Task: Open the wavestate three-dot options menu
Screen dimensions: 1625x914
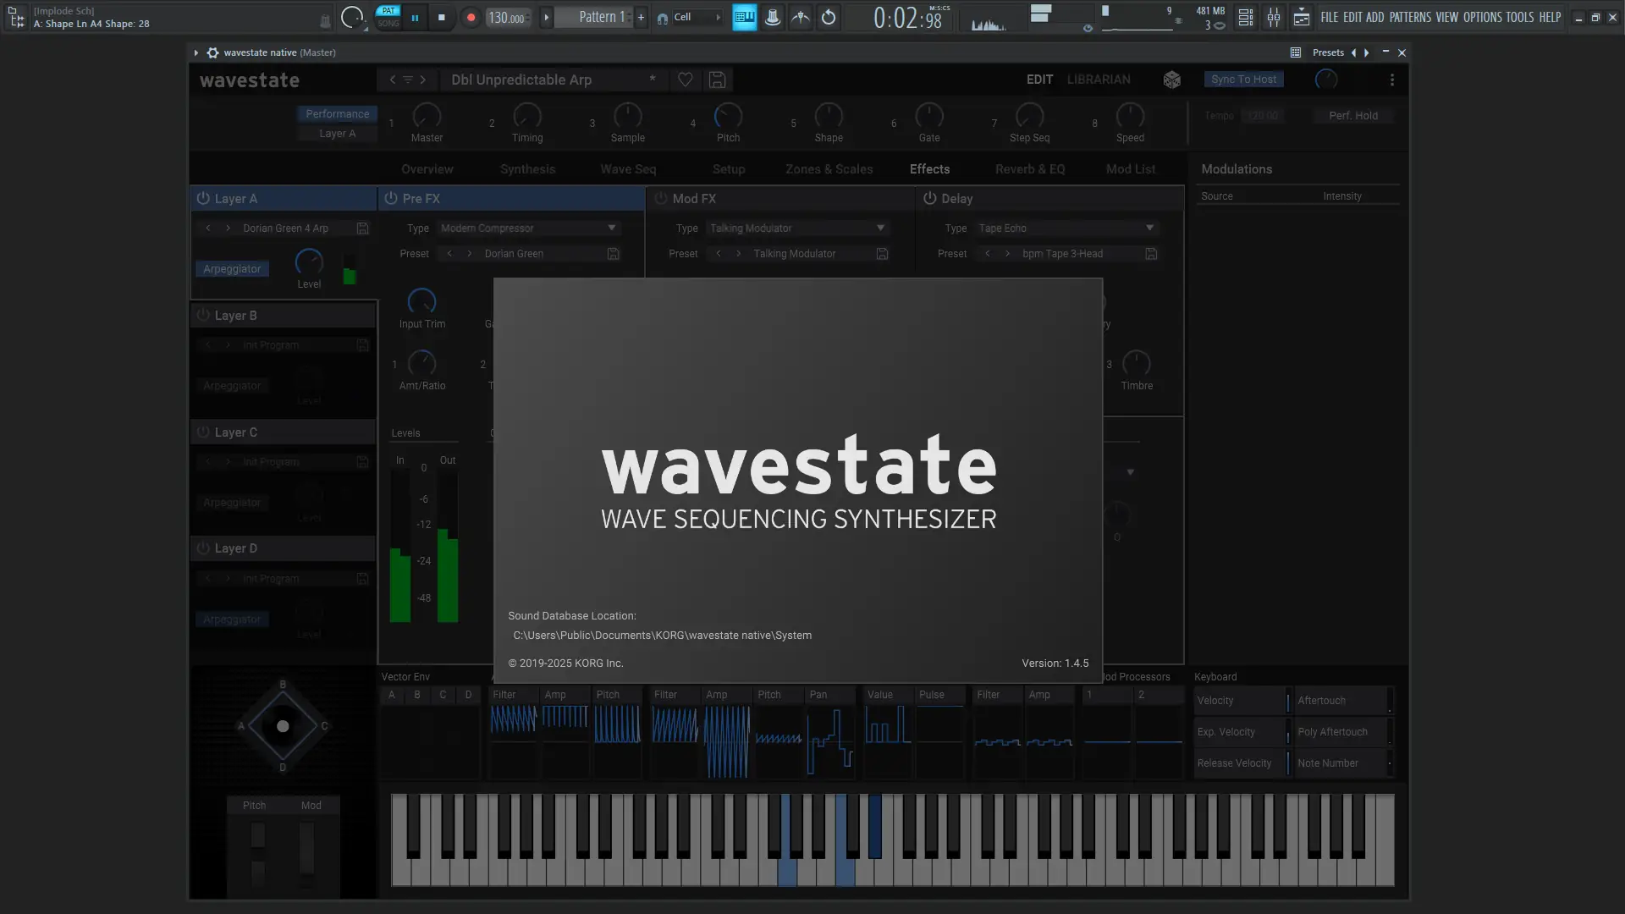Action: tap(1392, 80)
